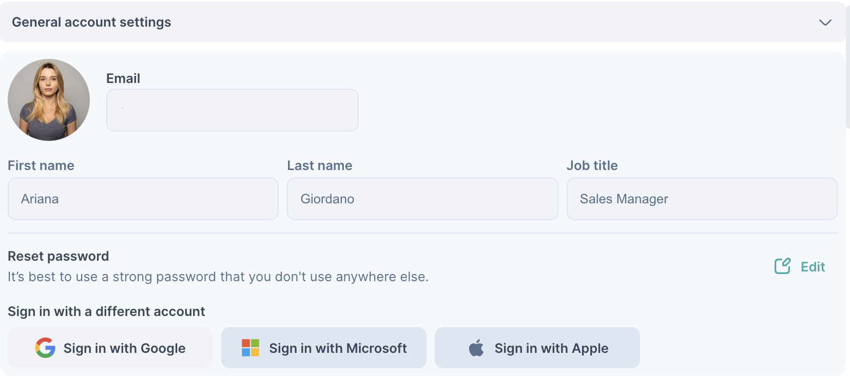This screenshot has width=850, height=380.
Task: Focus the Email input field
Action: coord(232,110)
